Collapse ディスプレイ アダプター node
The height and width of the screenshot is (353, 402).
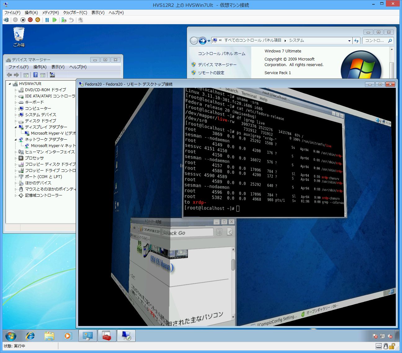pos(16,127)
